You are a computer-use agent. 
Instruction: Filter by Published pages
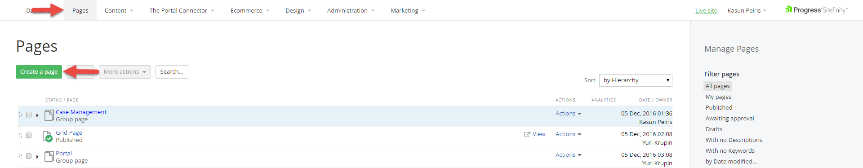pos(719,108)
